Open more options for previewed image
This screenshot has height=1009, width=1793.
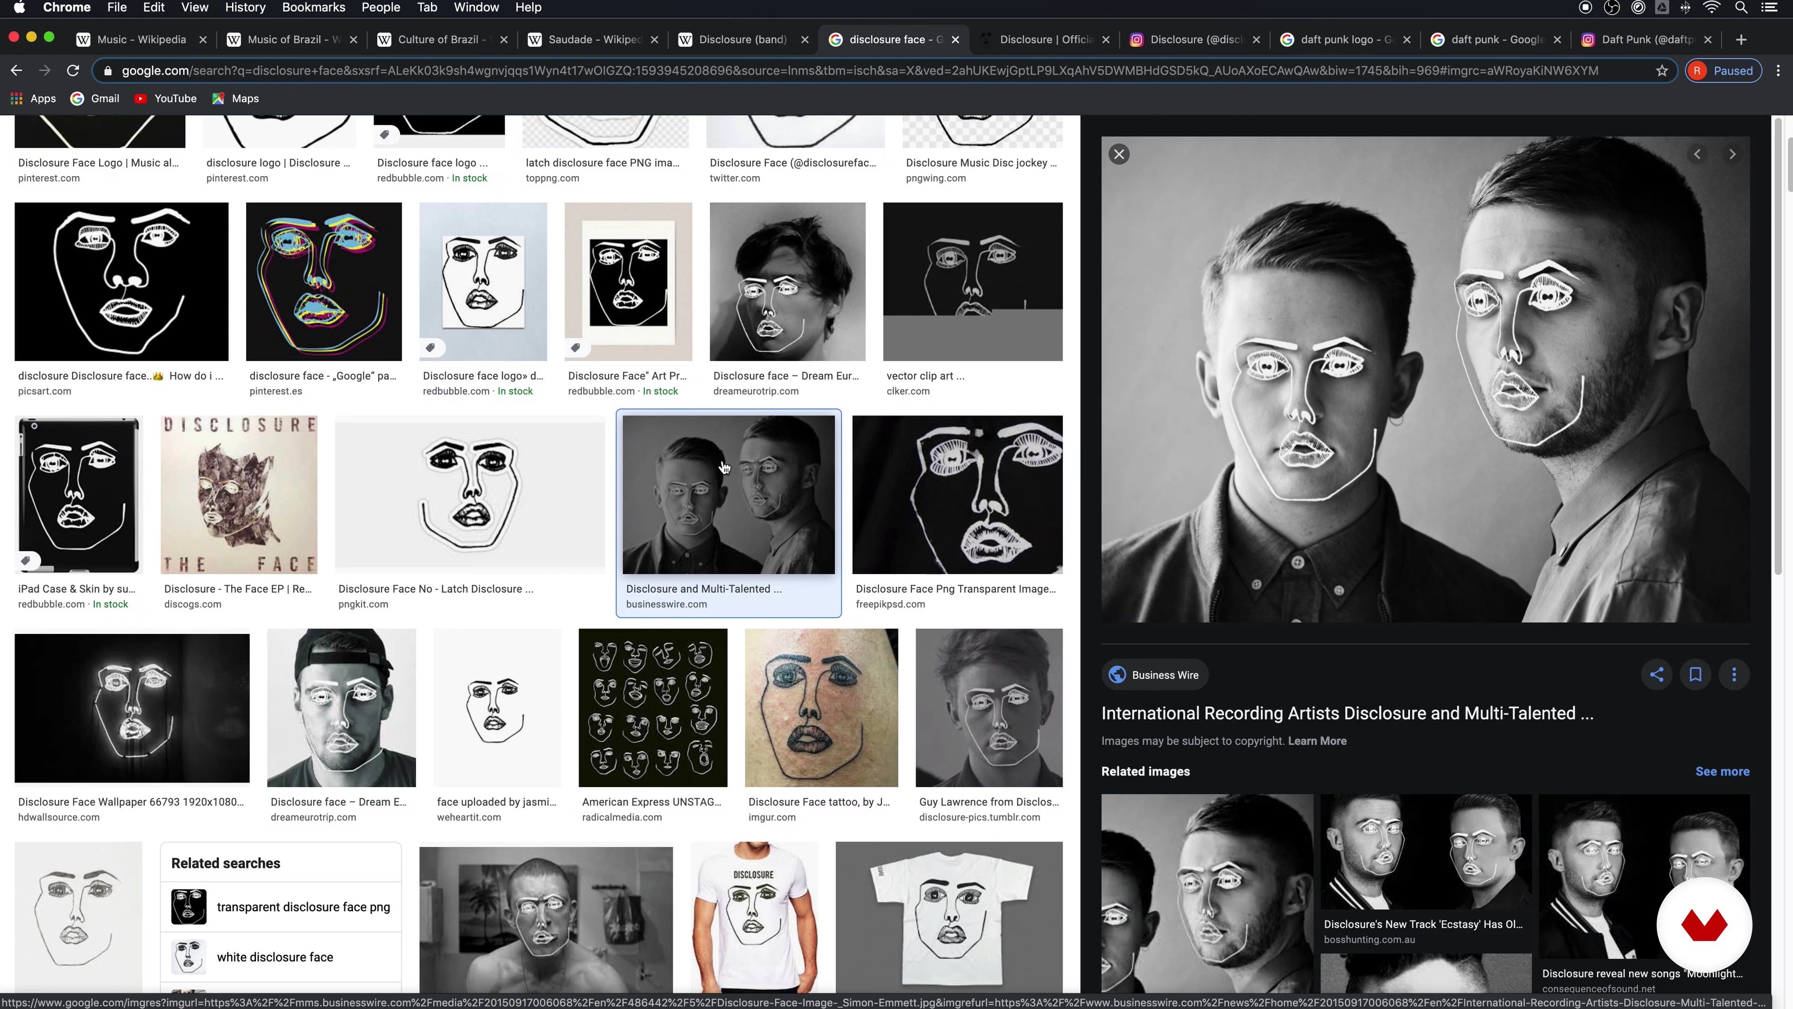[1734, 674]
